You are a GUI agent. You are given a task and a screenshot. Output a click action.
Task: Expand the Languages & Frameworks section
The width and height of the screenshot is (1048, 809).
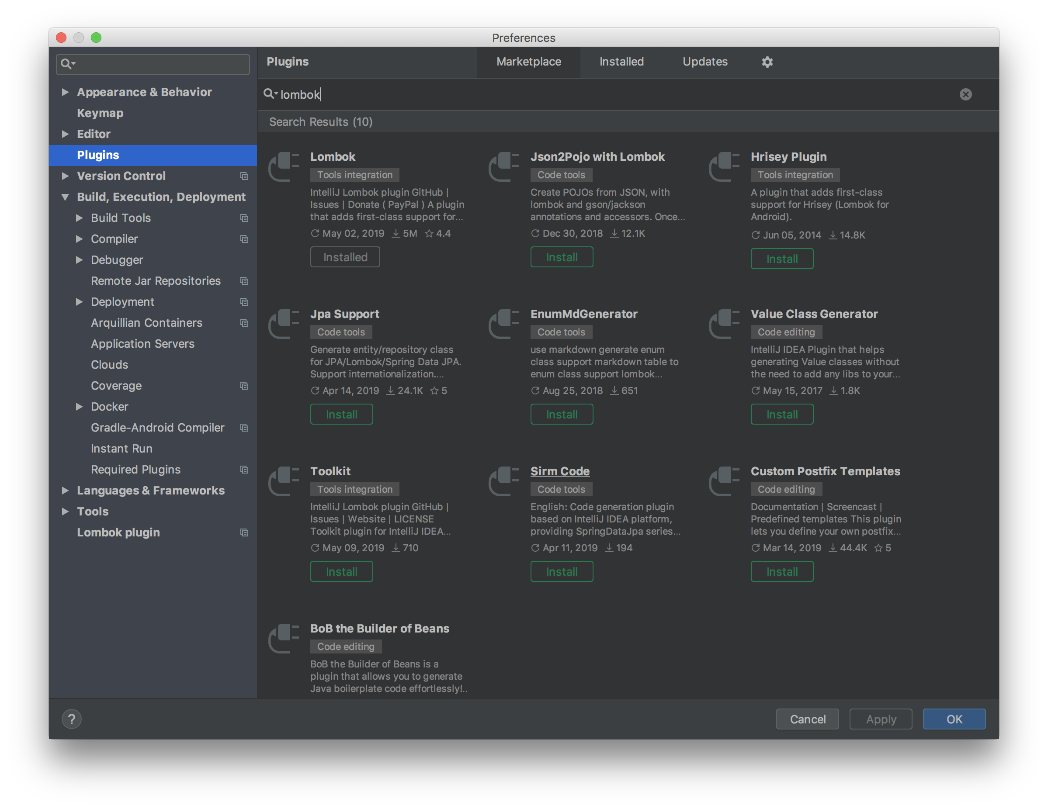[65, 491]
